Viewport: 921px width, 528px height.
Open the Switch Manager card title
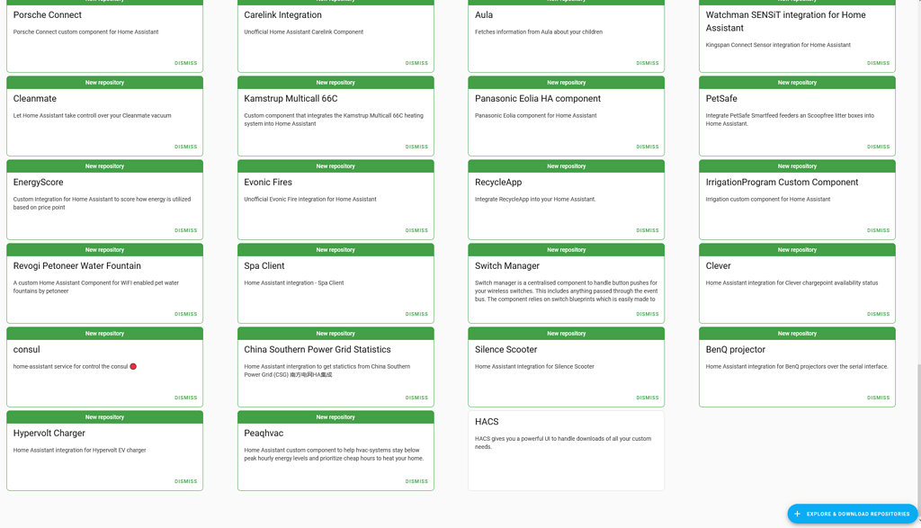507,266
